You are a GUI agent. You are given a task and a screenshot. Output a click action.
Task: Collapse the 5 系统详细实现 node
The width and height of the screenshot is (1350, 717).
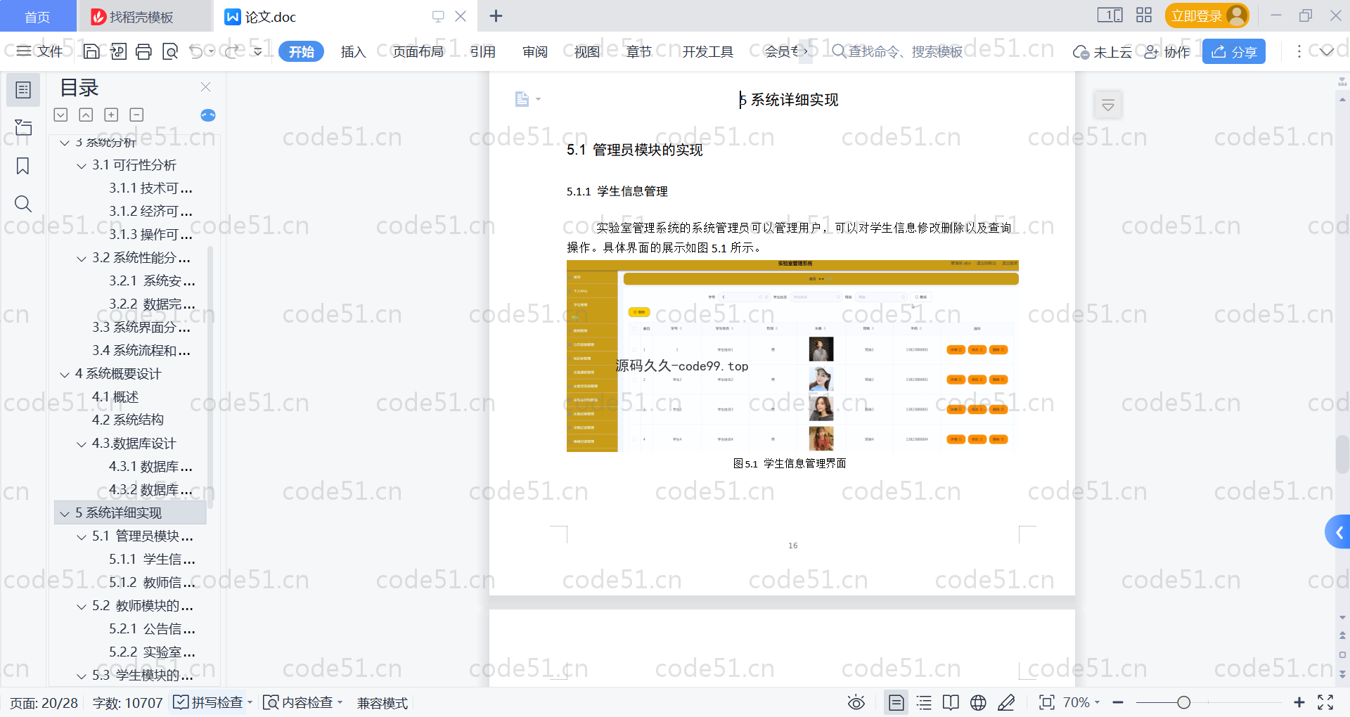click(x=65, y=514)
